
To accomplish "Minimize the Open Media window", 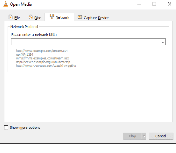I will tap(139, 4).
